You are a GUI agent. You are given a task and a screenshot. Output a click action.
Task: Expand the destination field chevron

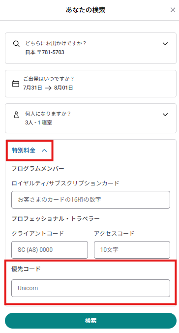[x=165, y=44]
